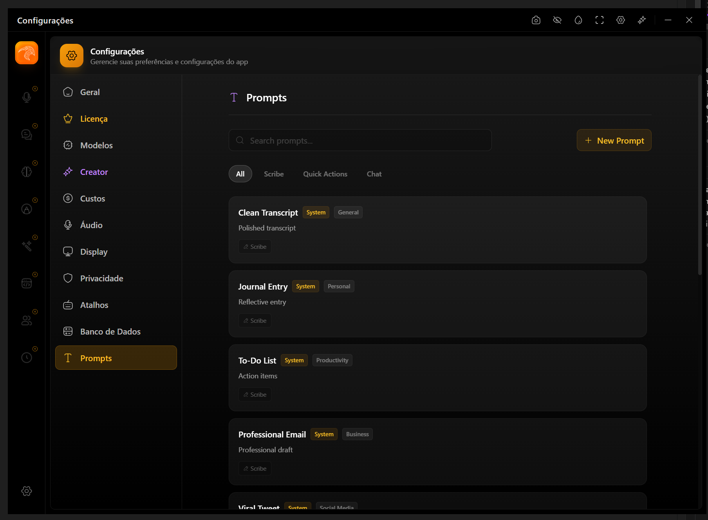Viewport: 708px width, 520px height.
Task: Click Scribe tag under To-Do List
Action: pos(255,394)
